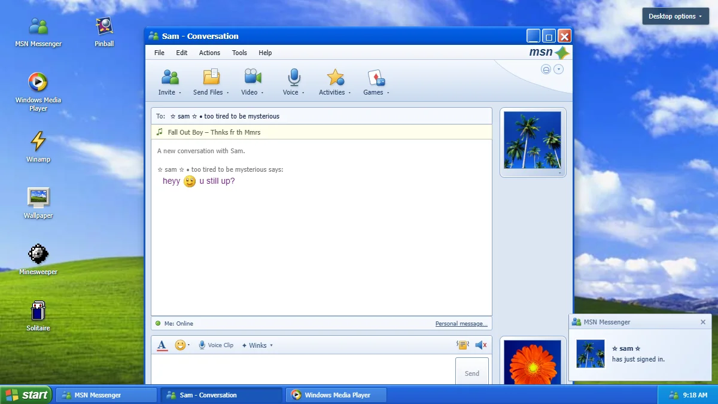The height and width of the screenshot is (404, 718).
Task: Click Sam's palm tree picture in notification
Action: click(x=591, y=354)
